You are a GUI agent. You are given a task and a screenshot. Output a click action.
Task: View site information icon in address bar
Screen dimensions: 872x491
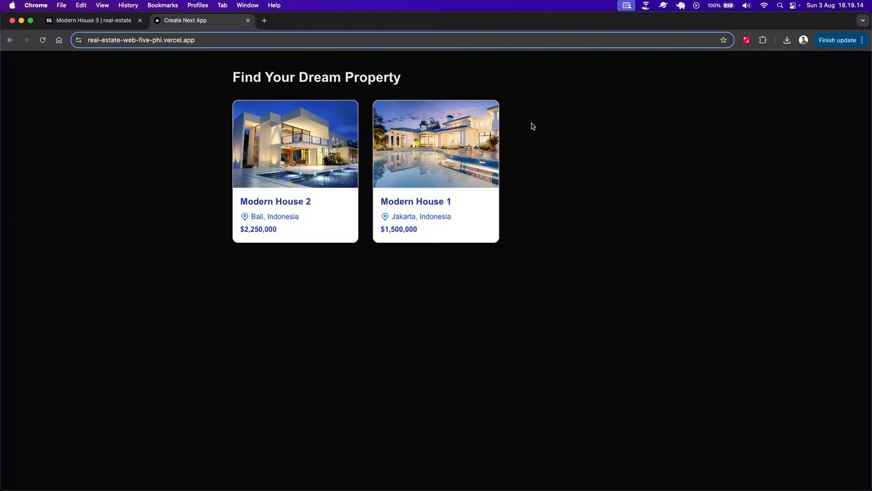click(79, 40)
